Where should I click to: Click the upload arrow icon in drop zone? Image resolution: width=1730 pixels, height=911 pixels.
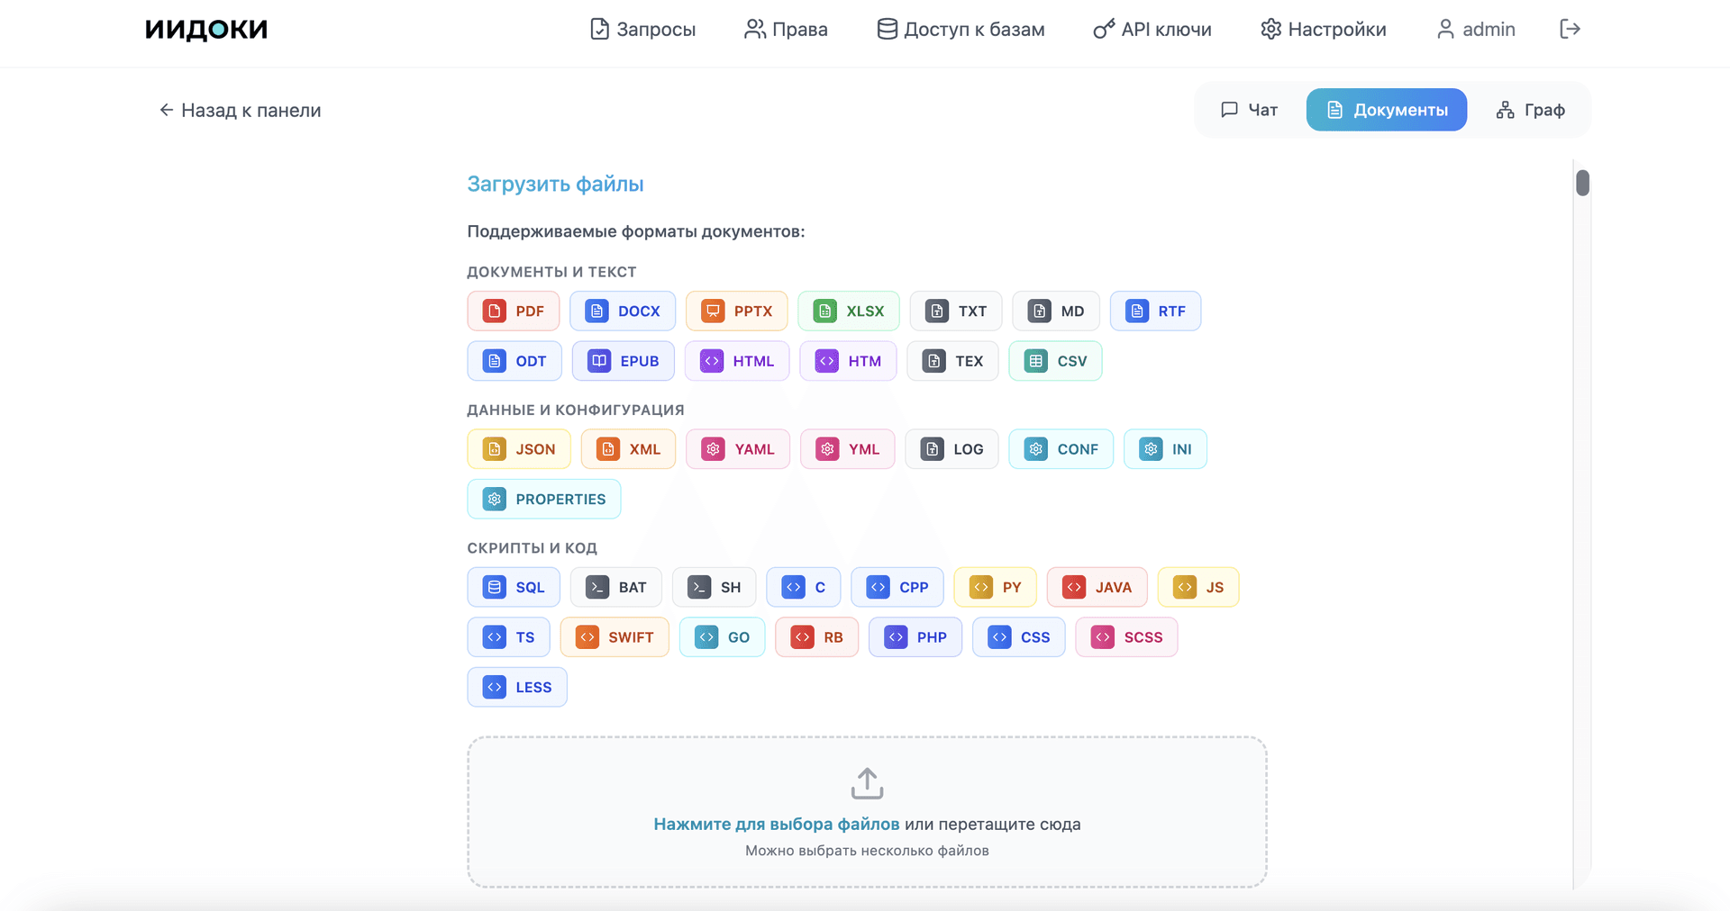click(867, 783)
